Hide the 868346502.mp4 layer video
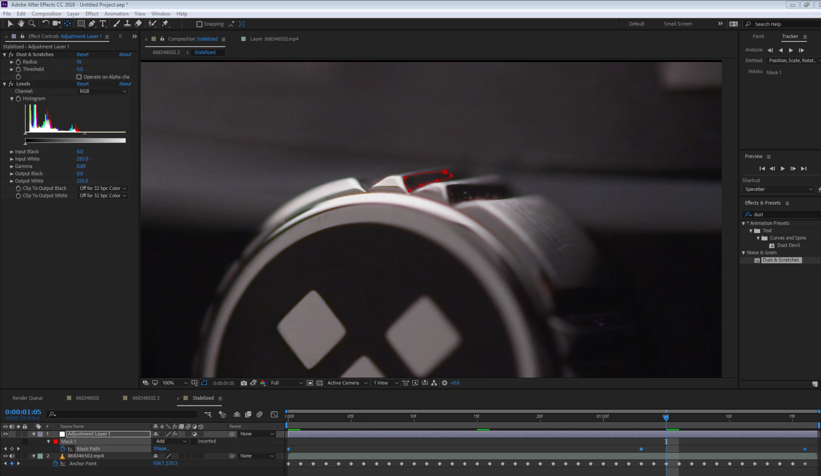This screenshot has width=821, height=476. (5, 456)
